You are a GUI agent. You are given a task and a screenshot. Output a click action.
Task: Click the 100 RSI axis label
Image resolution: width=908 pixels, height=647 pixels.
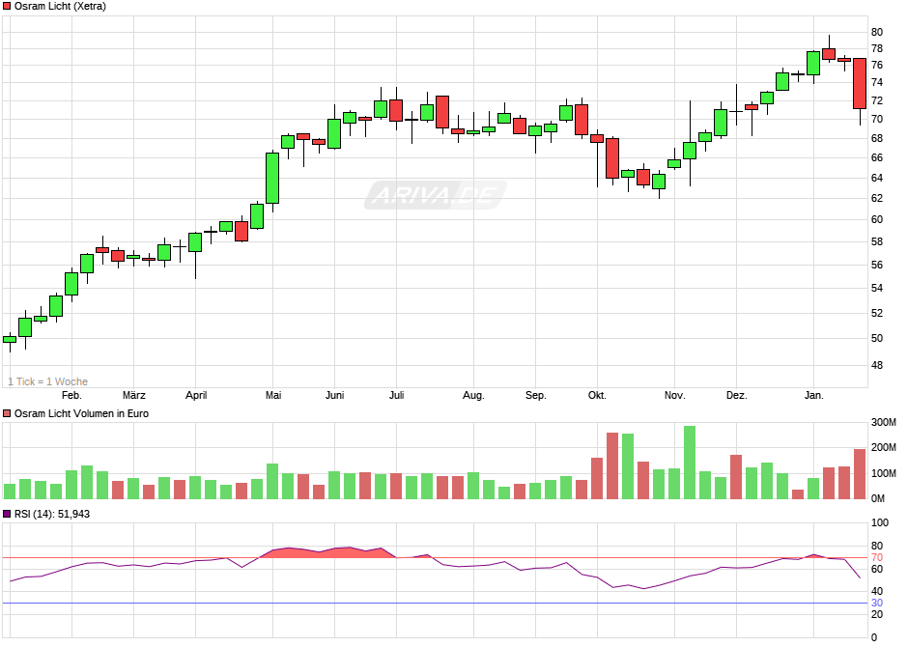[x=880, y=522]
